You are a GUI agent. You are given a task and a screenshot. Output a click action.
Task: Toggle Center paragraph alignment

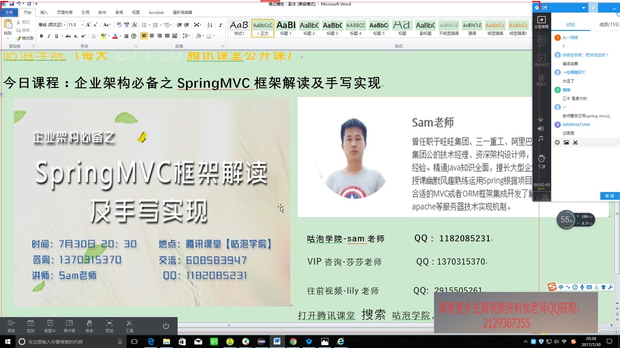tap(152, 36)
